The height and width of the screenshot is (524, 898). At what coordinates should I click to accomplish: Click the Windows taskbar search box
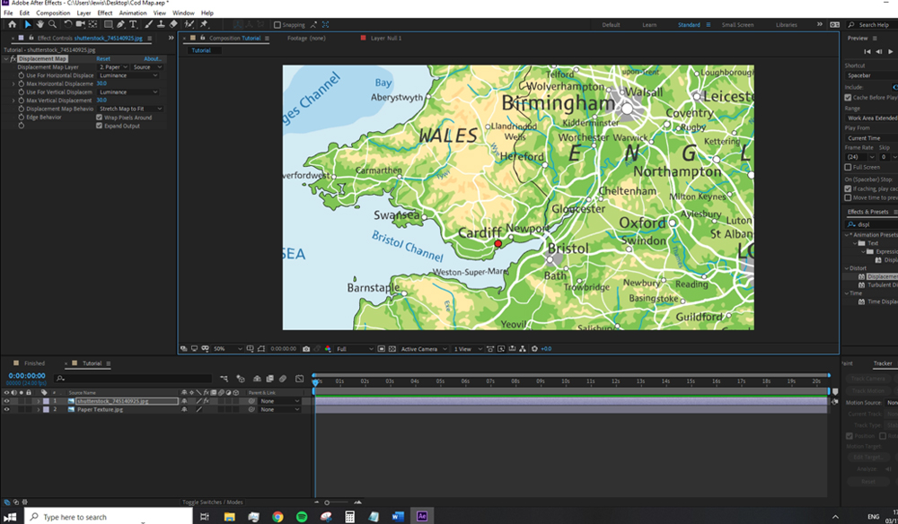tap(109, 517)
